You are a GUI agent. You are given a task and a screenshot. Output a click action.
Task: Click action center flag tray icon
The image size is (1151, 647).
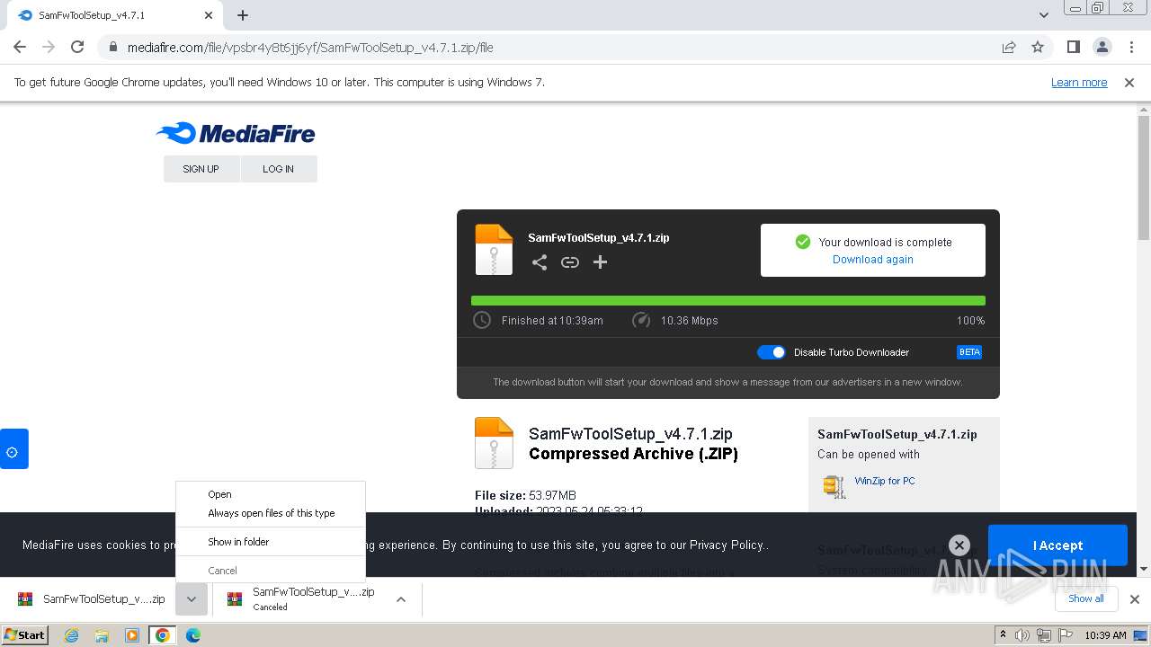[x=1066, y=635]
